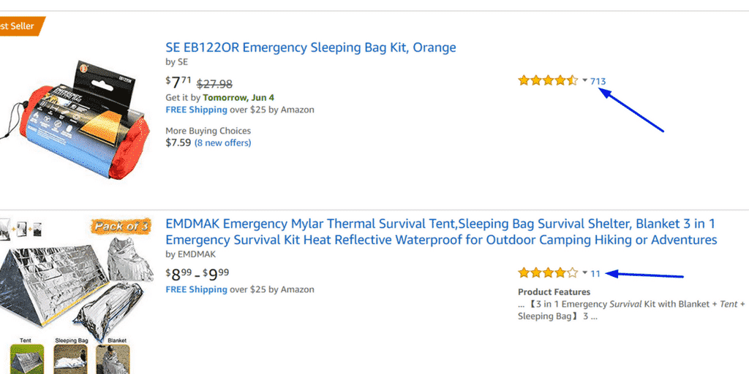Click the 8 new offers link
The height and width of the screenshot is (374, 749).
click(x=222, y=142)
